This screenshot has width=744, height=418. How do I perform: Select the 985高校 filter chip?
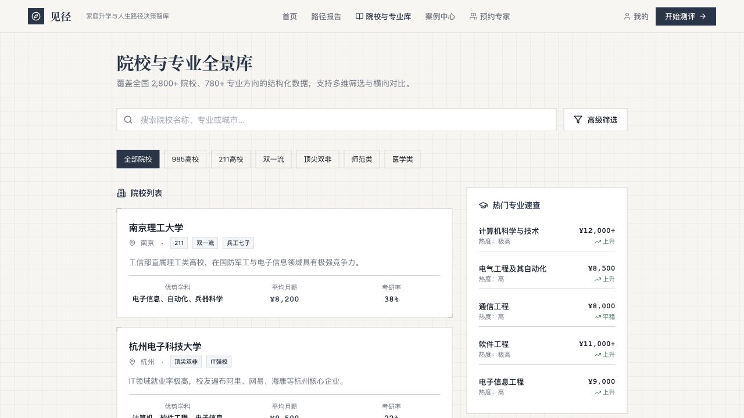tap(185, 159)
